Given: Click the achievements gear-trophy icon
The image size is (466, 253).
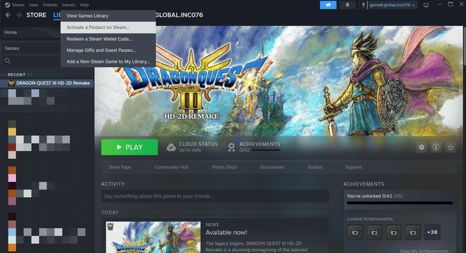Looking at the screenshot, I should pyautogui.click(x=232, y=147).
